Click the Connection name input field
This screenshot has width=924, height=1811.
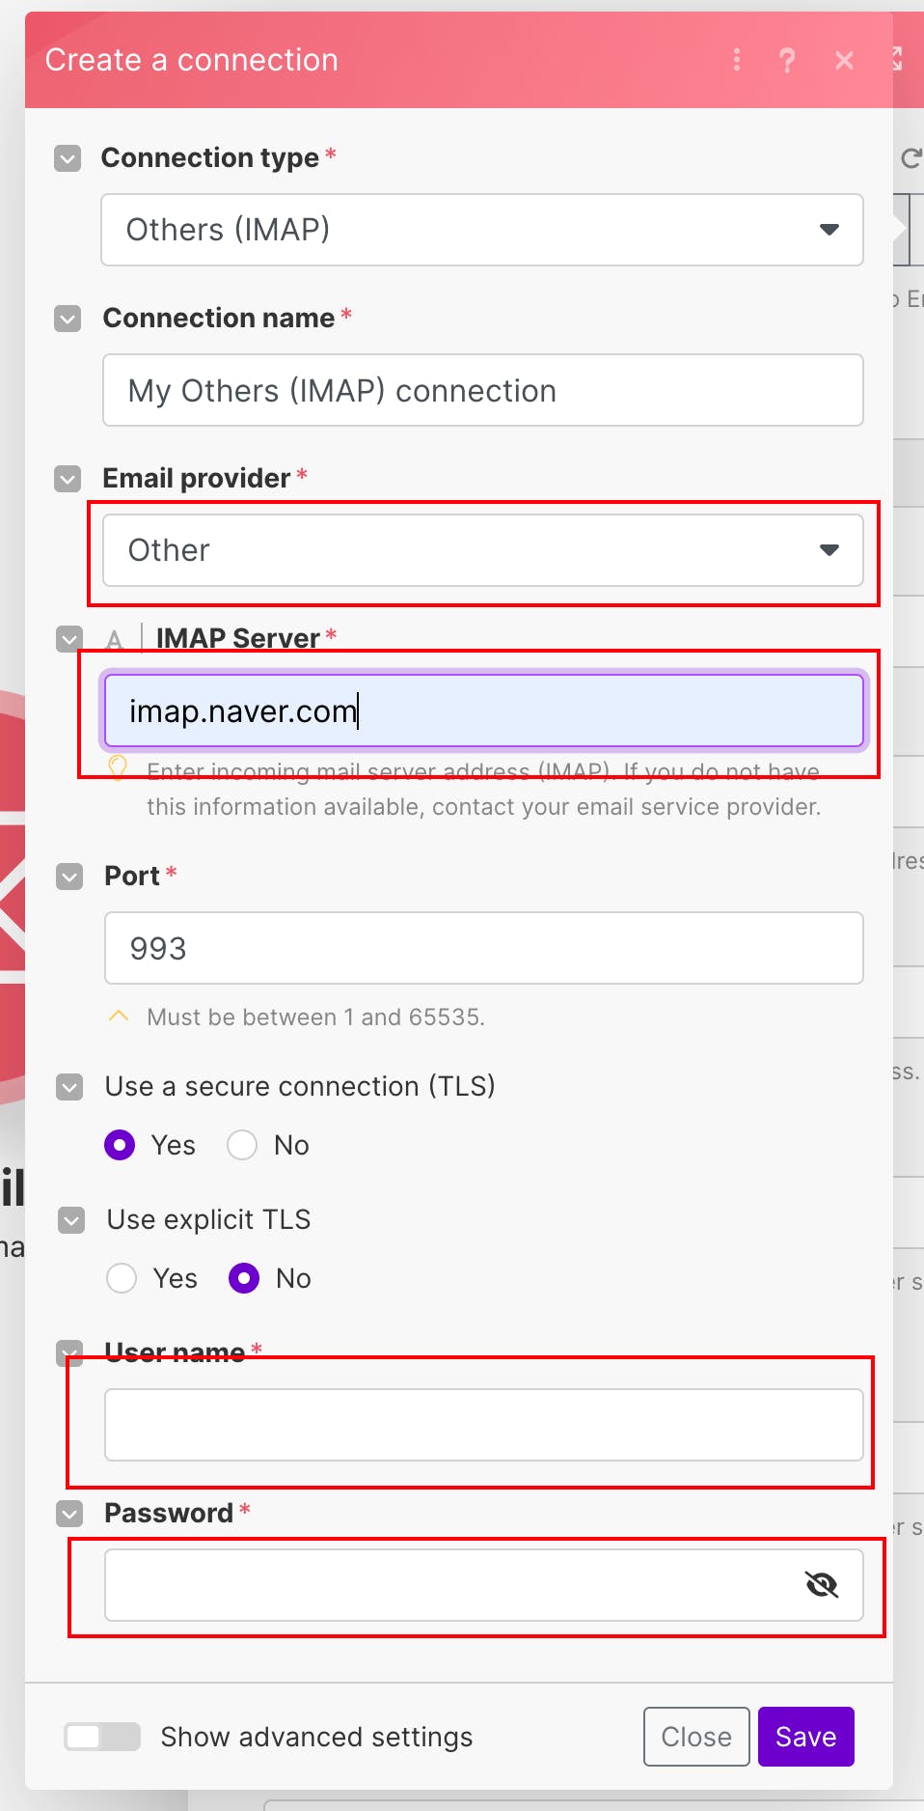click(483, 390)
